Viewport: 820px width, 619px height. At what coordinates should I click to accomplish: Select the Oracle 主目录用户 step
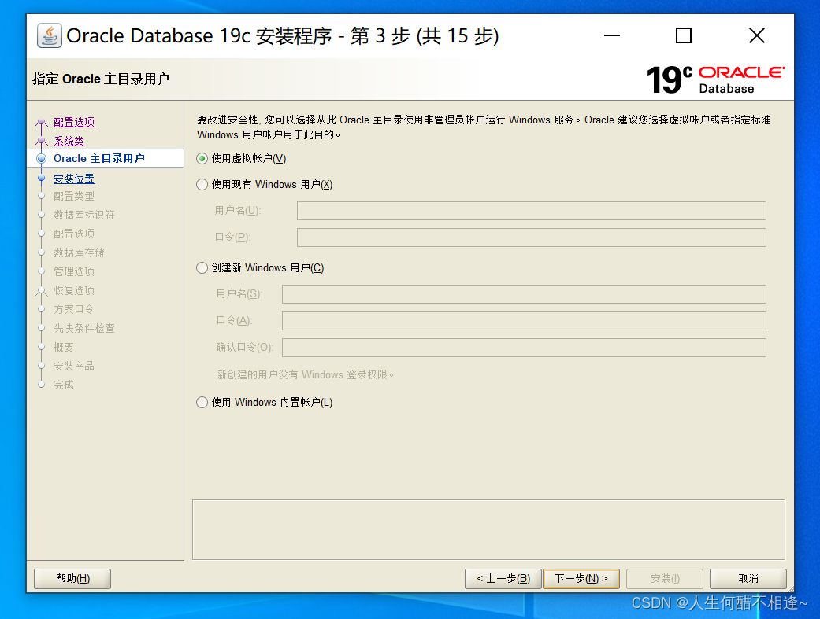pyautogui.click(x=98, y=158)
